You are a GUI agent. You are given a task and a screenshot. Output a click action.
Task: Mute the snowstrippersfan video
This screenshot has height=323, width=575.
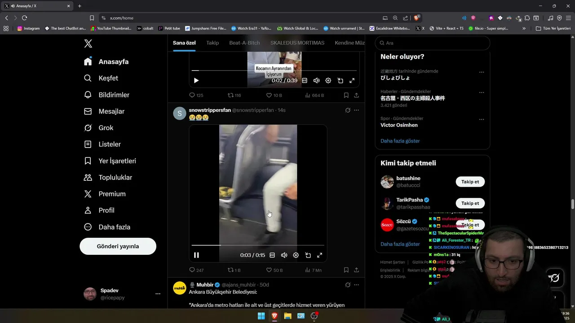[284, 255]
